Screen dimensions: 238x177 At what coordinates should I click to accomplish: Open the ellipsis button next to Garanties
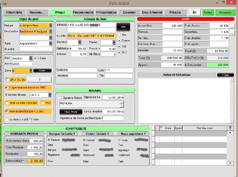[x=232, y=32]
